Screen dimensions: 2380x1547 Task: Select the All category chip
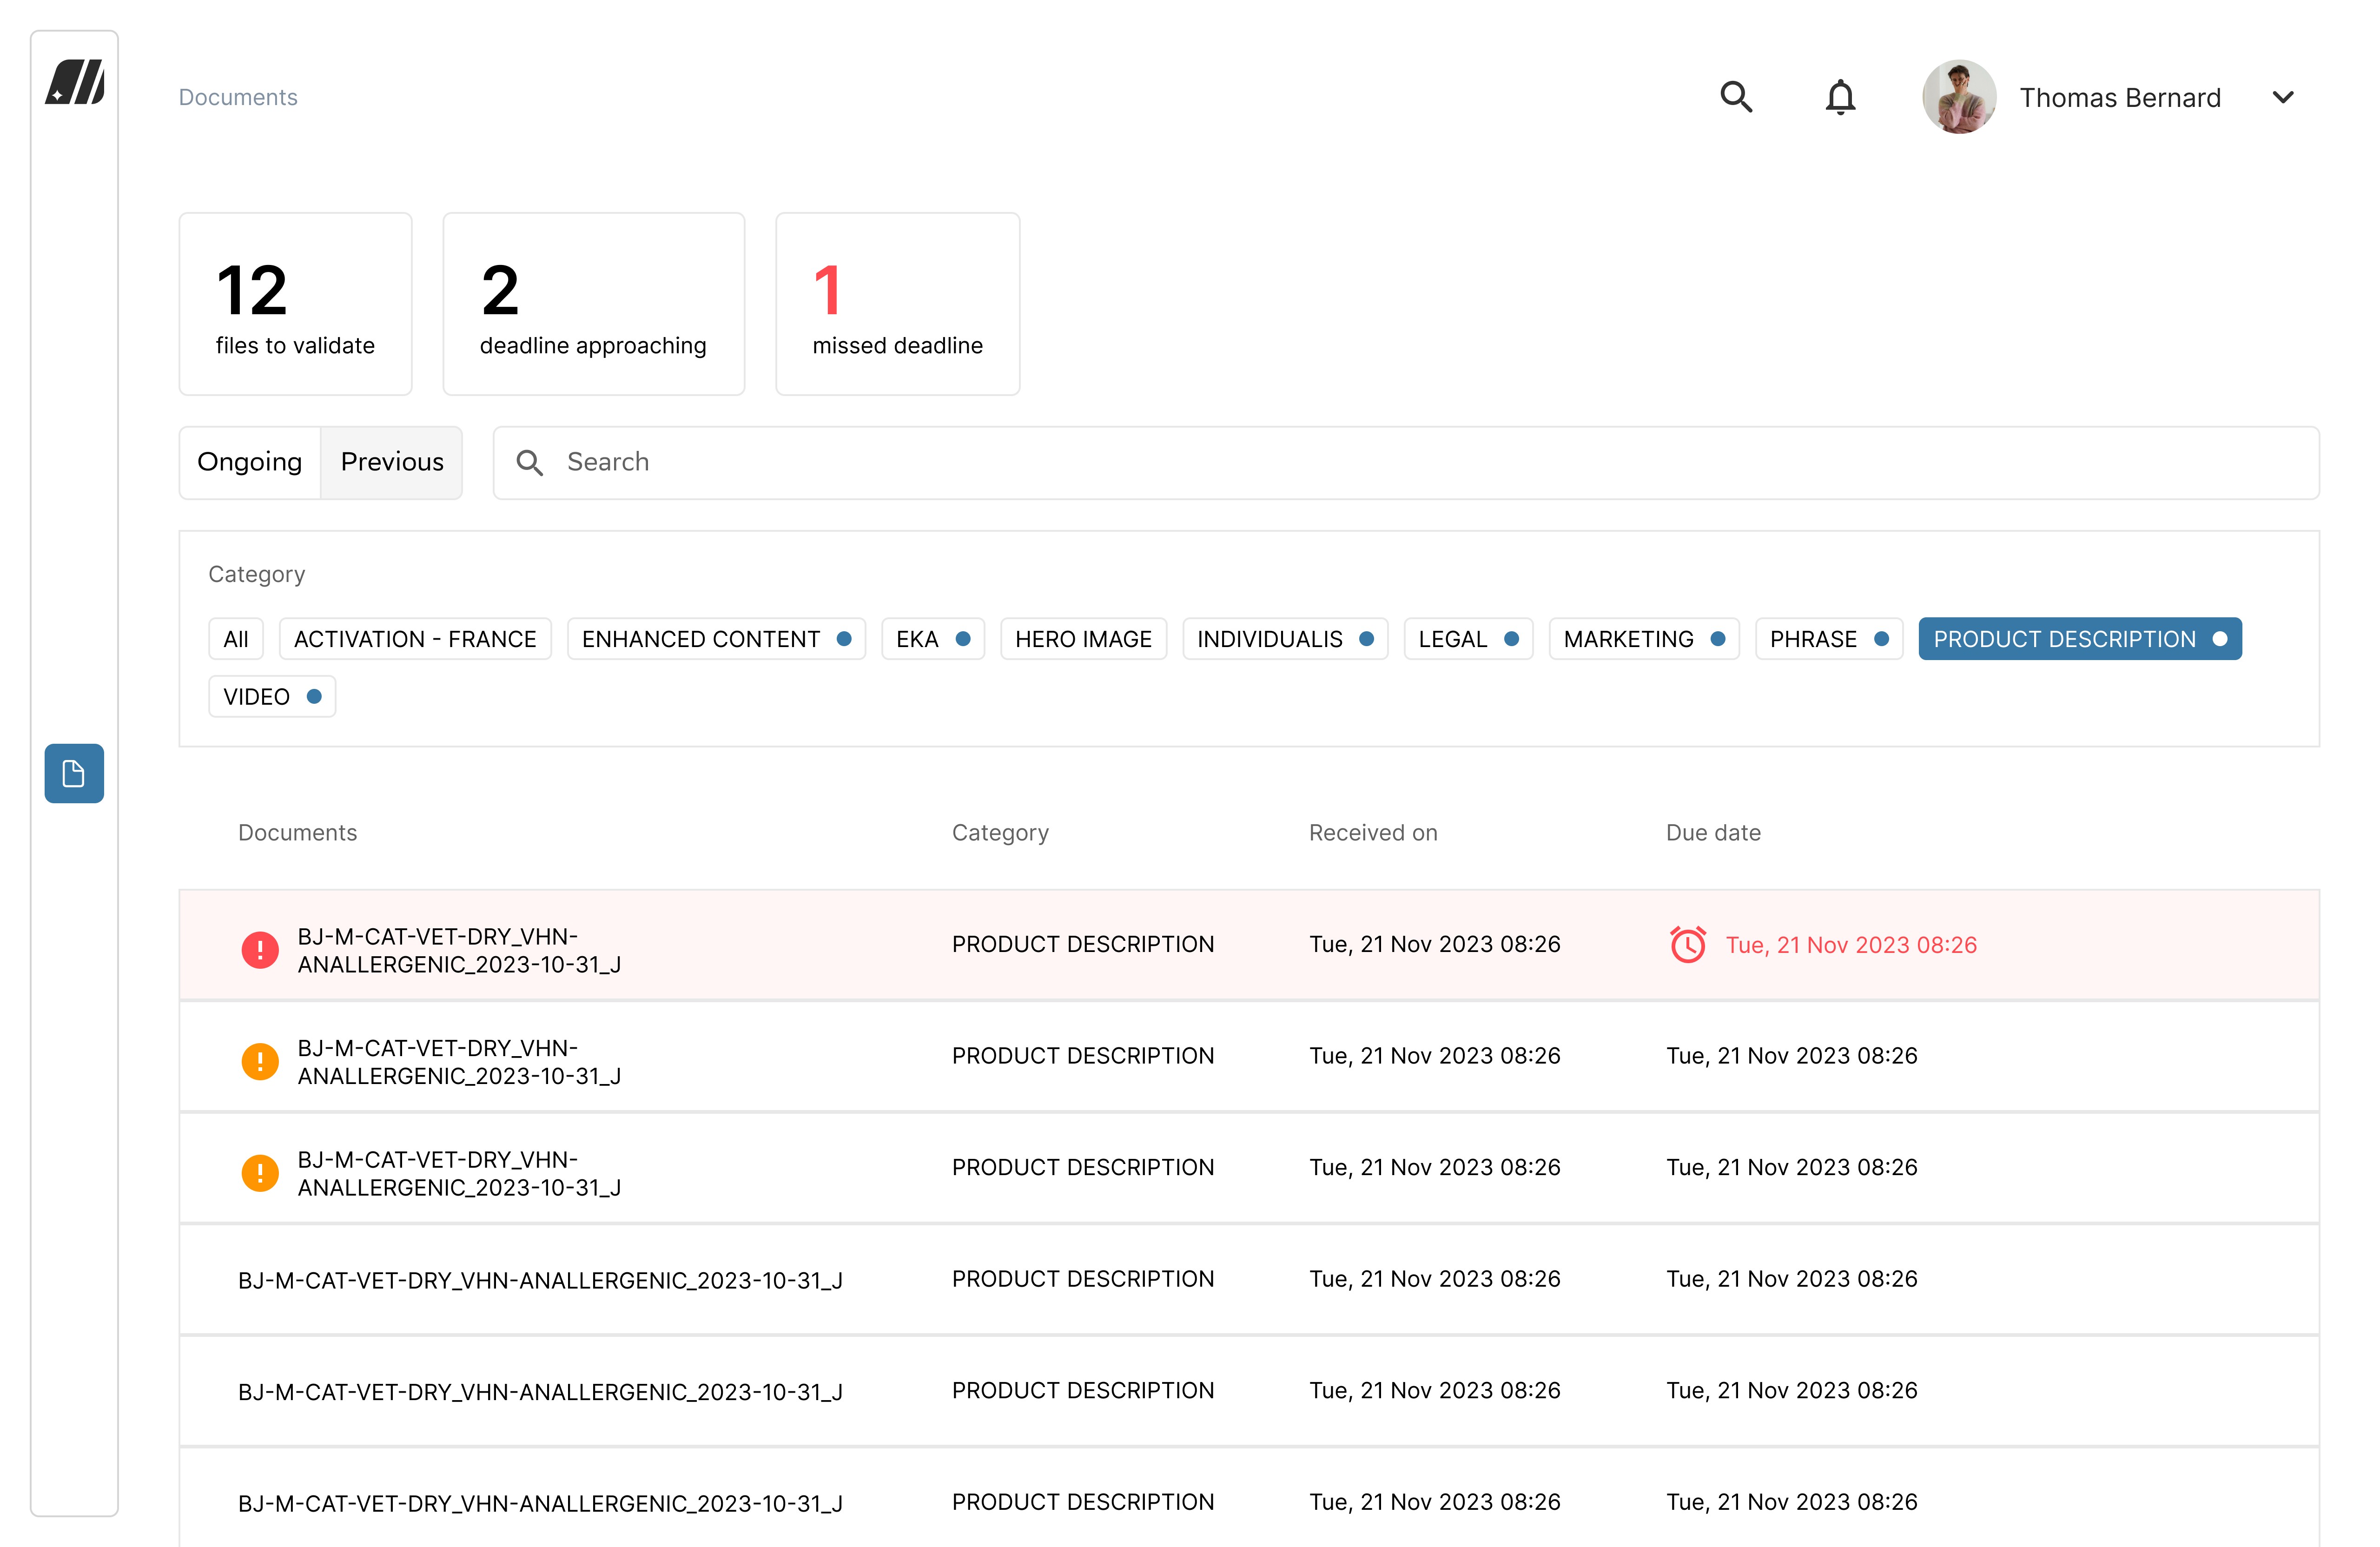tap(235, 639)
